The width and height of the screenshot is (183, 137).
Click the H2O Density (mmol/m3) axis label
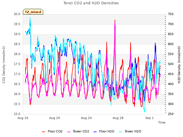179,65
